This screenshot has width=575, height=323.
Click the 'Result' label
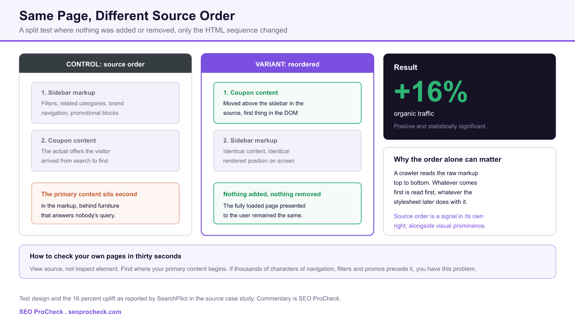405,67
